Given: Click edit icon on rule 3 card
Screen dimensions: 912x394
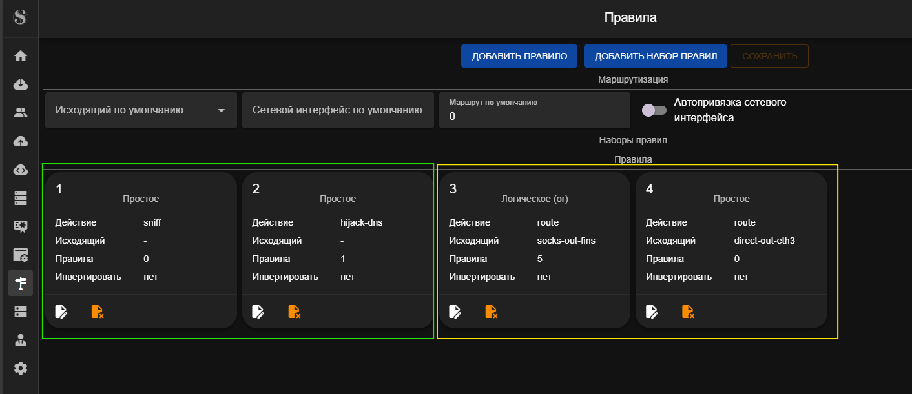Looking at the screenshot, I should tap(455, 312).
